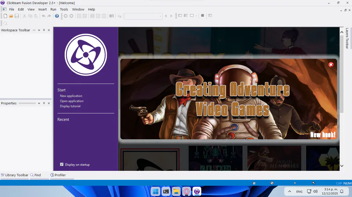Open the Run menu

[53, 9]
